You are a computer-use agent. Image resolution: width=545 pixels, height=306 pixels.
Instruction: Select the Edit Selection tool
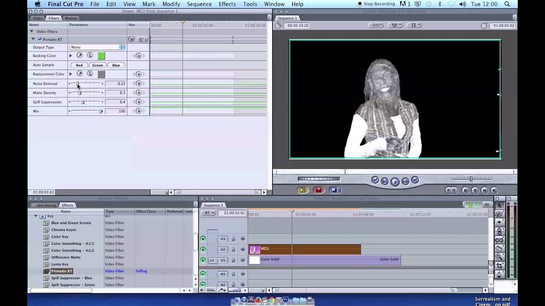click(499, 214)
